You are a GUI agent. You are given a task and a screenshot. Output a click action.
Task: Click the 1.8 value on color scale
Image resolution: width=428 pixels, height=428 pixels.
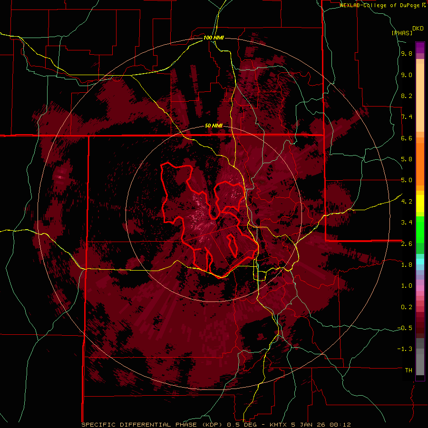[407, 265]
